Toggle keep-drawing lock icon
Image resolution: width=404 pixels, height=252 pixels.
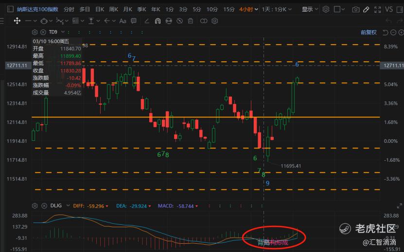coord(169,21)
